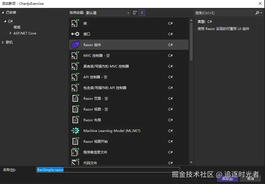Screen dimensions: 265x184
Task: Click the scrollbar down arrow
Action: (191, 162)
